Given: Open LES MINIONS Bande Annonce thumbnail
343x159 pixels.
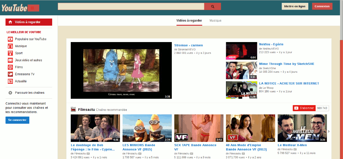Looking at the screenshot, I should [x=147, y=128].
